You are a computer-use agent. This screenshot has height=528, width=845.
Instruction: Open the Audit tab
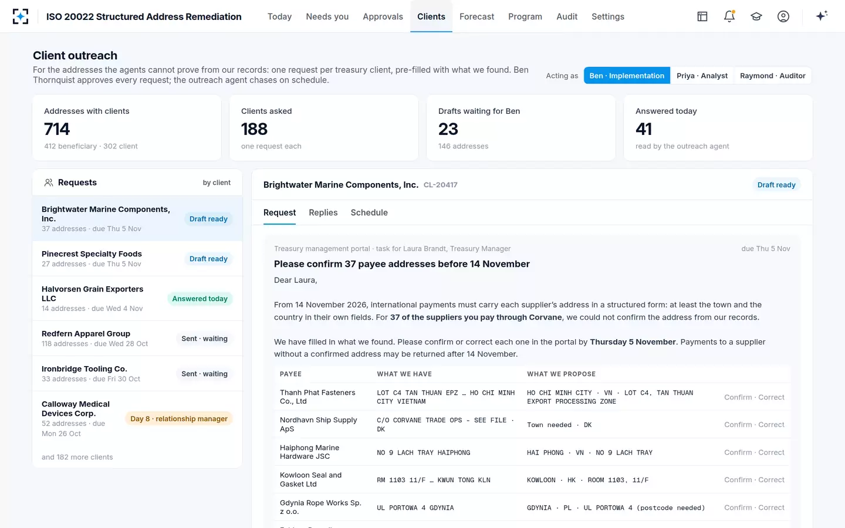pos(567,16)
